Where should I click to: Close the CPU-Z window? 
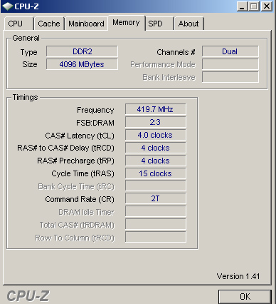click(x=267, y=6)
